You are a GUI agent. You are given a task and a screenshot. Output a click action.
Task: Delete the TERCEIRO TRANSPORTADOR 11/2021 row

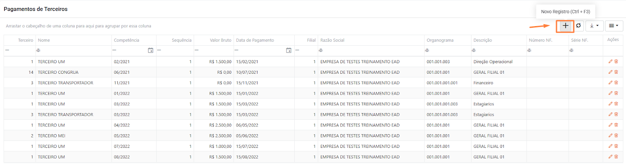tap(616, 82)
